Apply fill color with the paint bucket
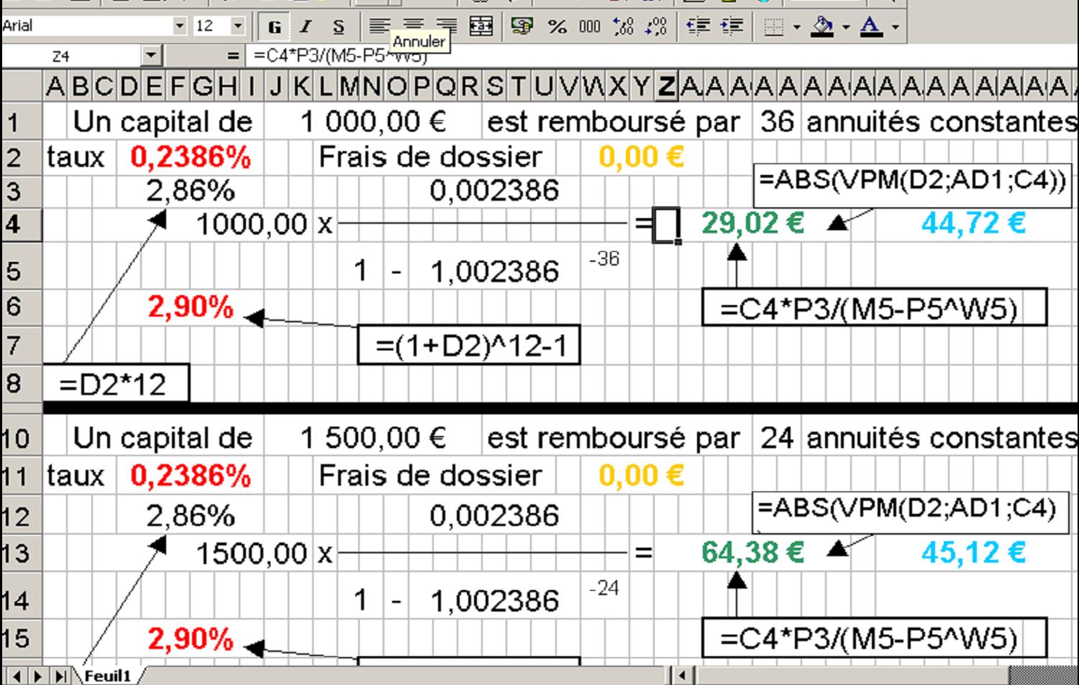This screenshot has width=1079, height=685. point(821,27)
